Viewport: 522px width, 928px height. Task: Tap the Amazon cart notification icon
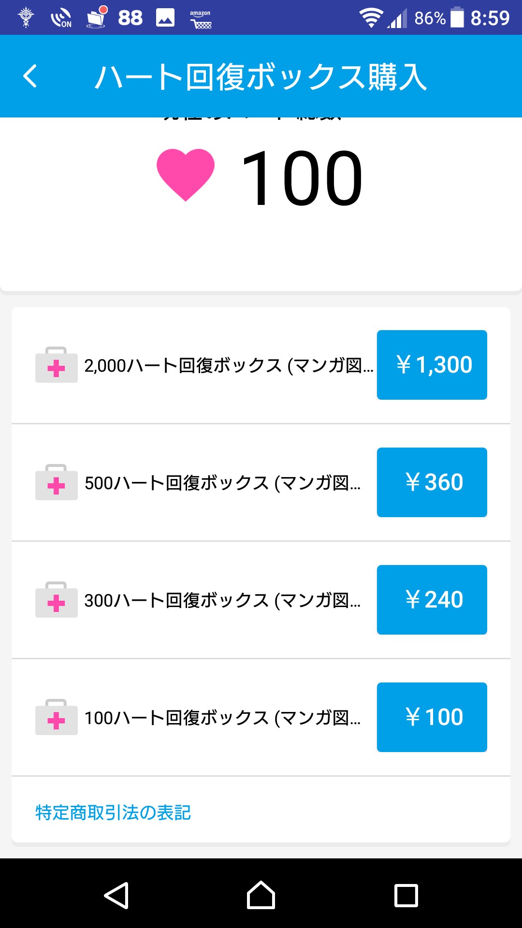click(201, 18)
